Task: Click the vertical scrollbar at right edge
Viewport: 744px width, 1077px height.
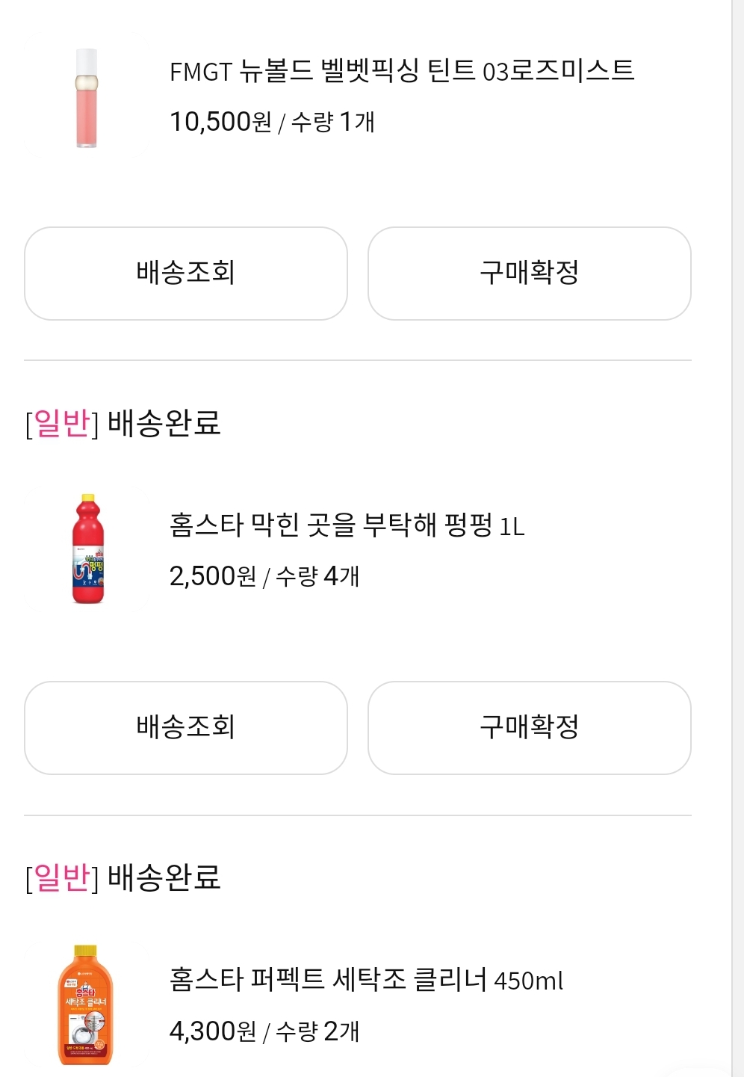Action: tap(737, 538)
